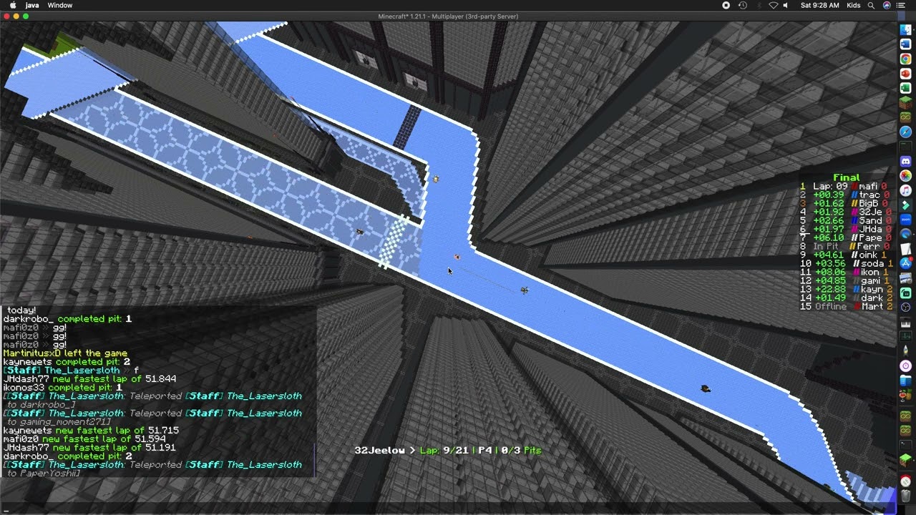Click '0/3 Pits' in action bar

[x=521, y=450]
